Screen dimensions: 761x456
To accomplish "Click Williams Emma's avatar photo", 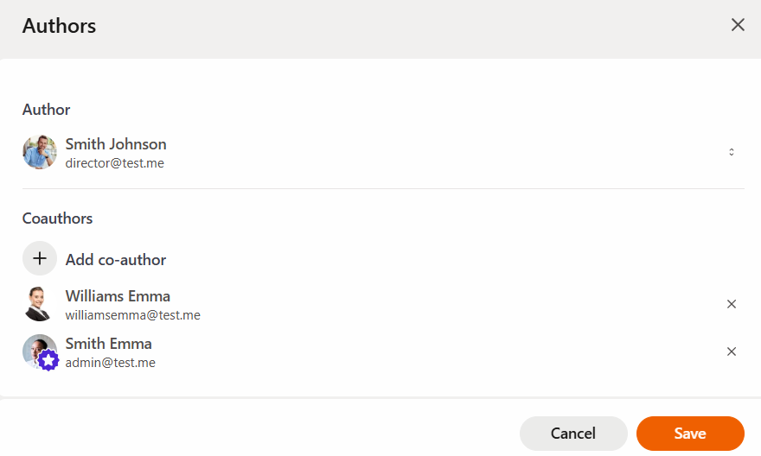I will [x=40, y=304].
